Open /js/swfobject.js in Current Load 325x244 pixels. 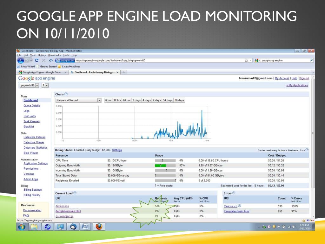(64, 216)
